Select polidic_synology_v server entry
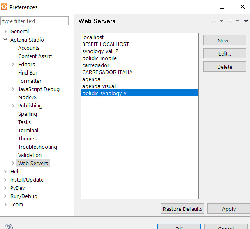 tap(139, 93)
